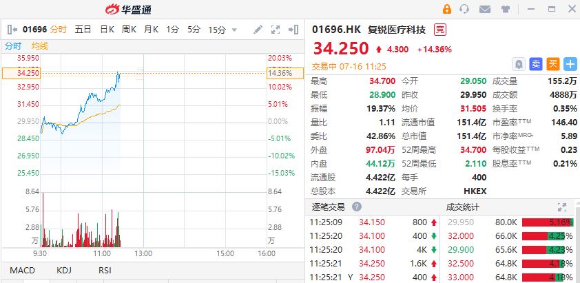This screenshot has width=580, height=283.
Task: Expand chart to fullscreen icon
Action: coord(276,30)
